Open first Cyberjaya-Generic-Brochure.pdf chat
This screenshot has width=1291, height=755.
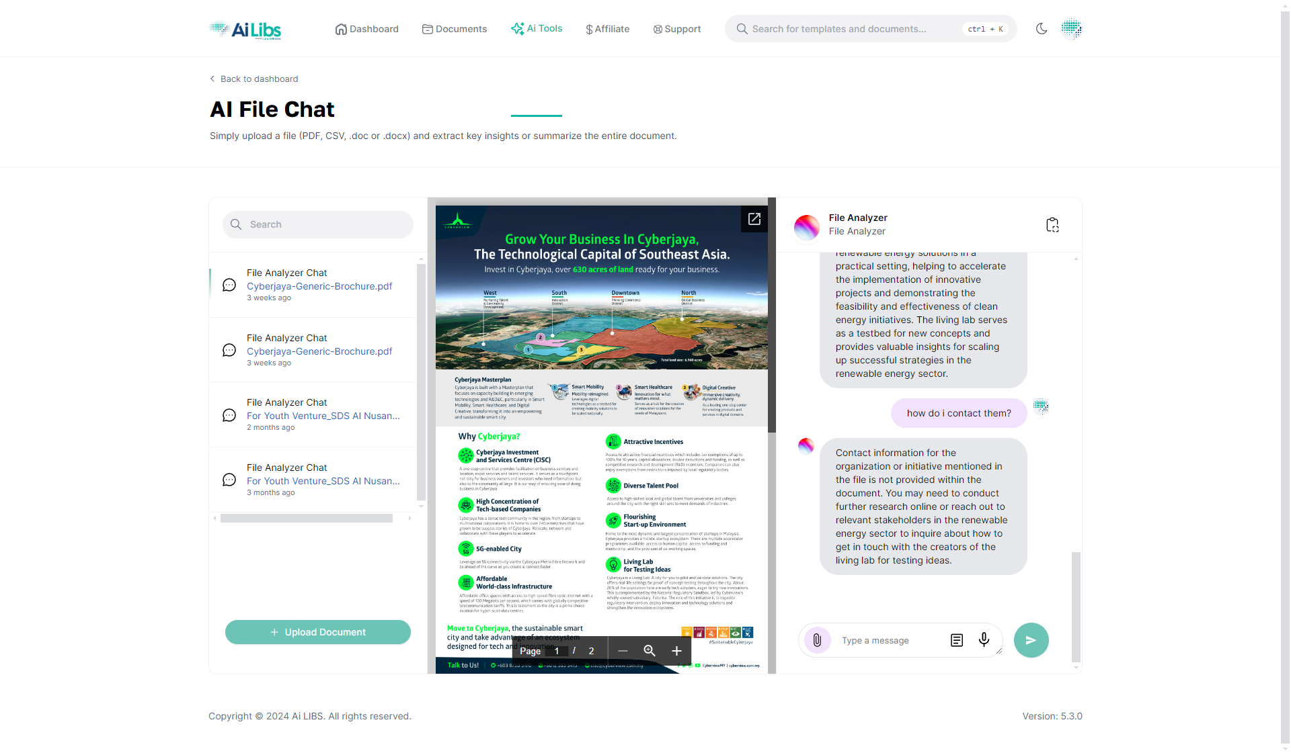coord(313,285)
